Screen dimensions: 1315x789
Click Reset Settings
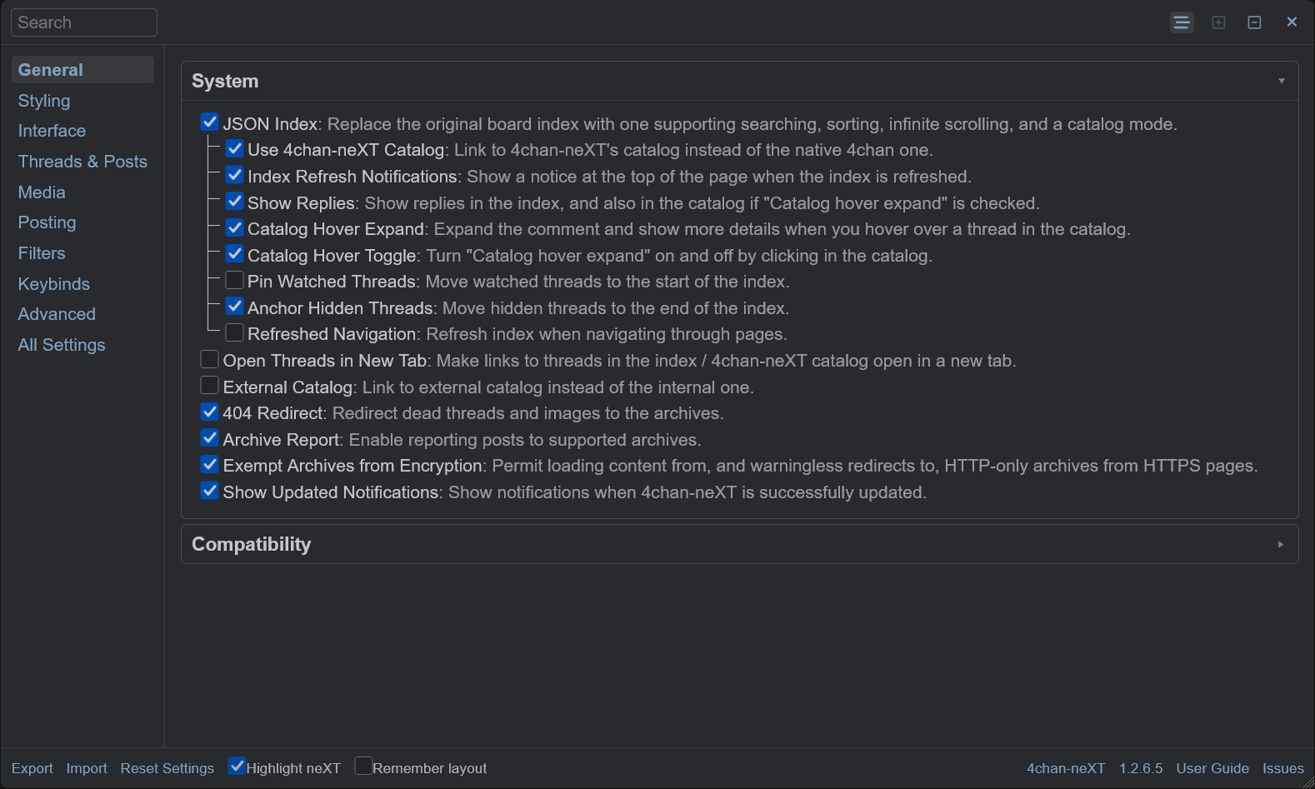[167, 768]
